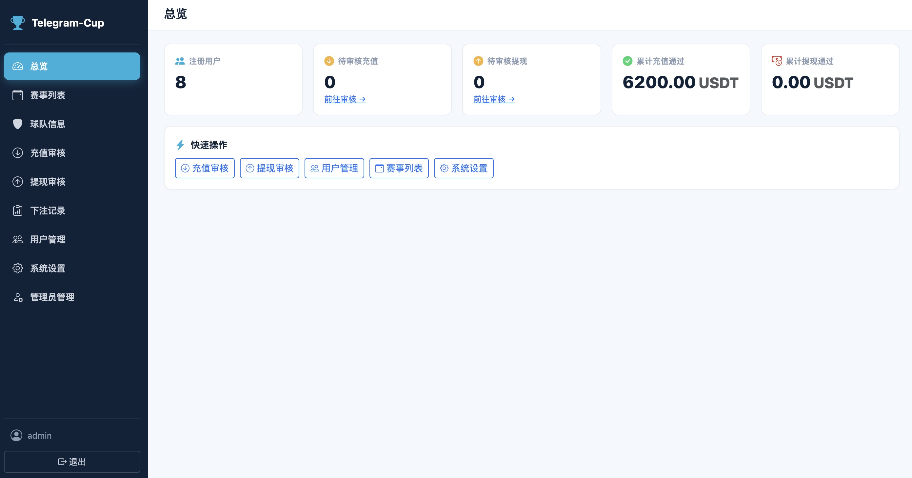Click the orange up-arrow icon on 待审核提现 card
The image size is (912, 478).
tap(478, 61)
